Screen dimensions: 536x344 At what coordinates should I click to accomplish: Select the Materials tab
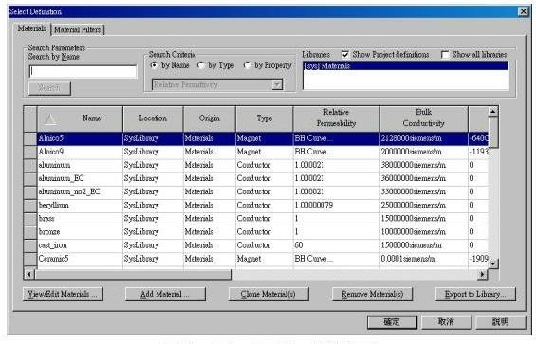pos(32,28)
